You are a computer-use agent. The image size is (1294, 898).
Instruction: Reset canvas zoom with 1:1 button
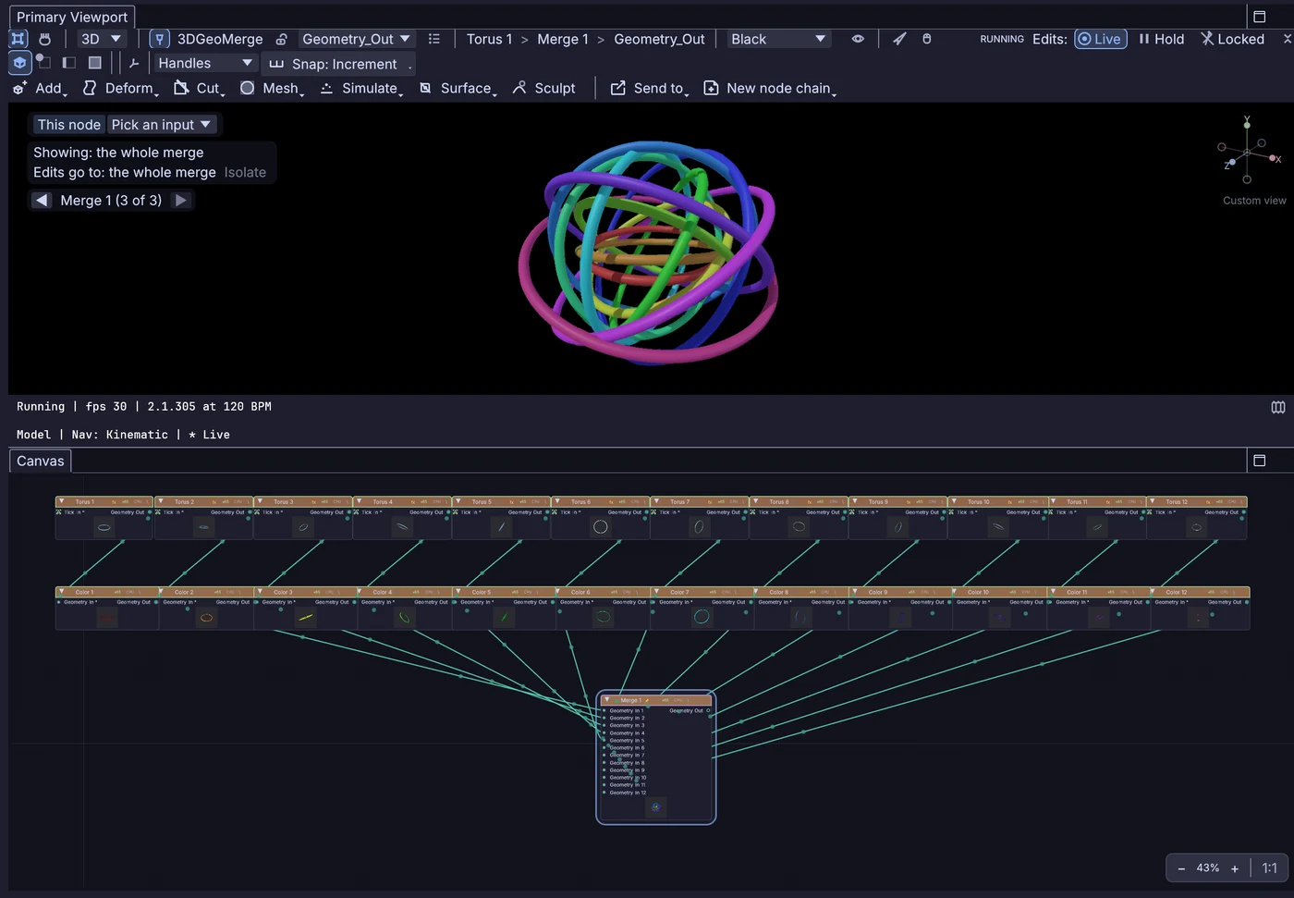[1270, 868]
